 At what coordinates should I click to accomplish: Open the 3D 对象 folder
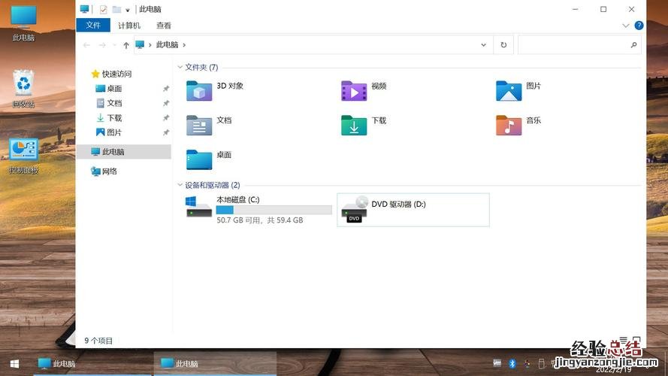(x=199, y=90)
